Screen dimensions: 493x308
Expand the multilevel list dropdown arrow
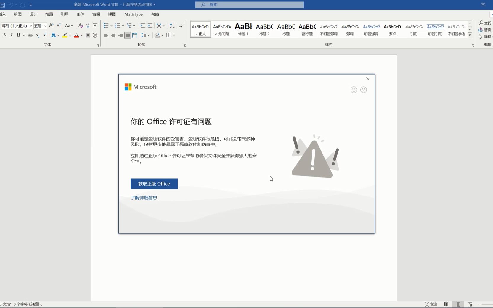134,26
